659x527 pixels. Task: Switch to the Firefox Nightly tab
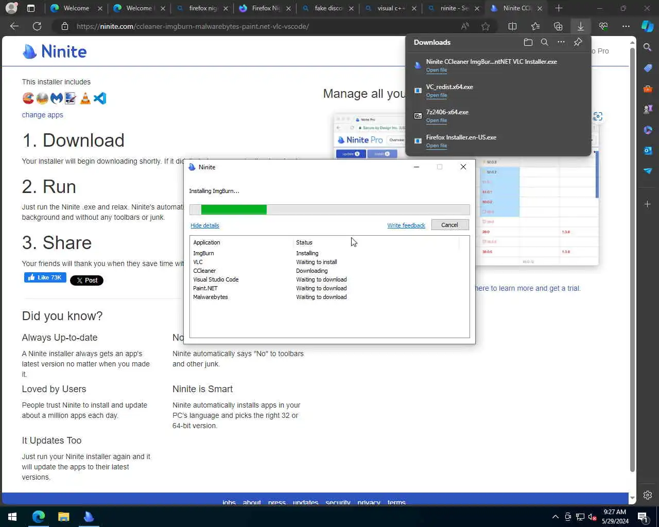point(265,8)
